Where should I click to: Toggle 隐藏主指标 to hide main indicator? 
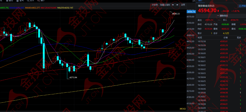[x=165, y=5]
